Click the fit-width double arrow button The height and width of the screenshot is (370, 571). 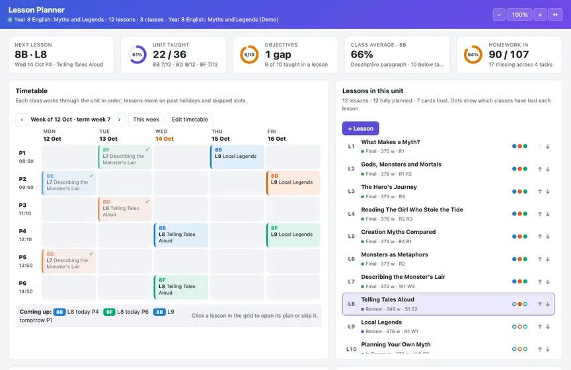pos(555,15)
